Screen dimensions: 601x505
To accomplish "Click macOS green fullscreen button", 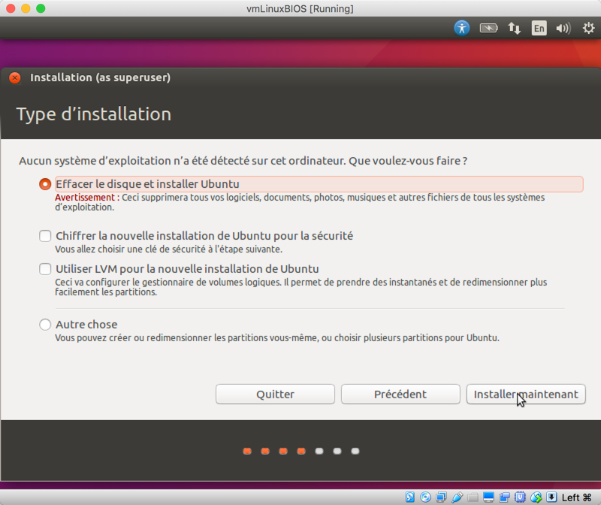I will tap(41, 8).
